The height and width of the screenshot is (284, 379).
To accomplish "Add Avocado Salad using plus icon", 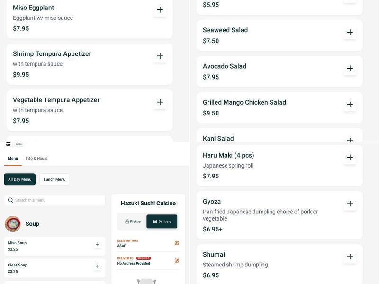I will coord(350,69).
